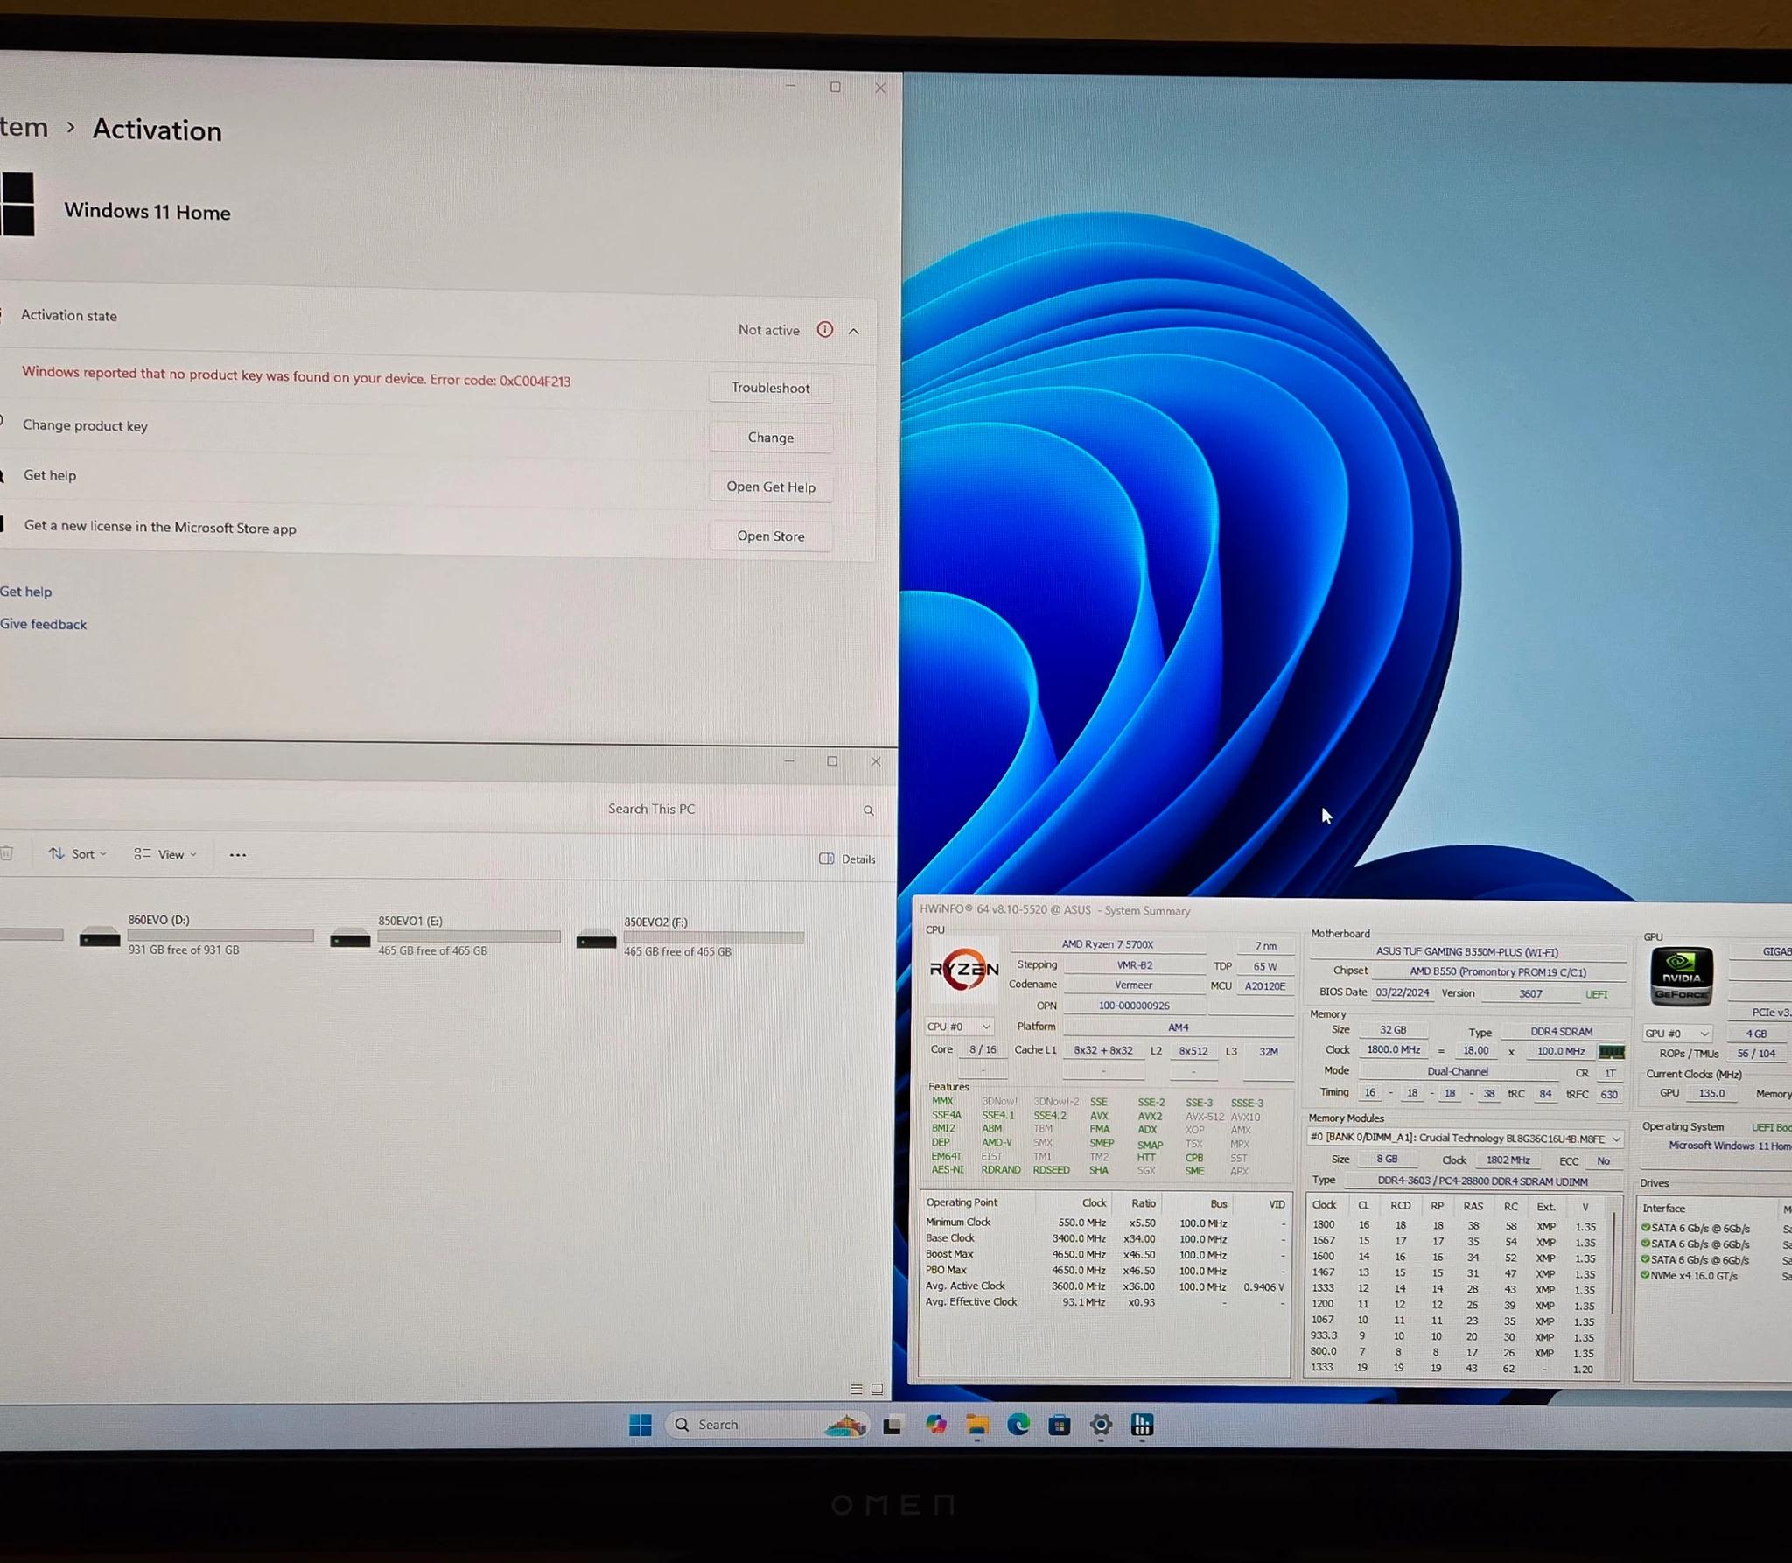Click the Avg. Active Clock row
This screenshot has width=1792, height=1563.
tap(1104, 1286)
